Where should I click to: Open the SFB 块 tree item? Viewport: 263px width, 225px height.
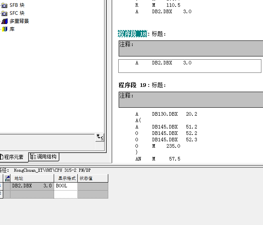pyautogui.click(x=17, y=5)
